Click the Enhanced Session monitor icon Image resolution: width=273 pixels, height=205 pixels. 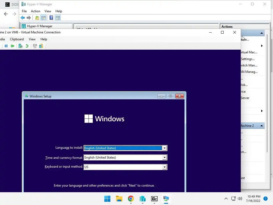coord(35,46)
